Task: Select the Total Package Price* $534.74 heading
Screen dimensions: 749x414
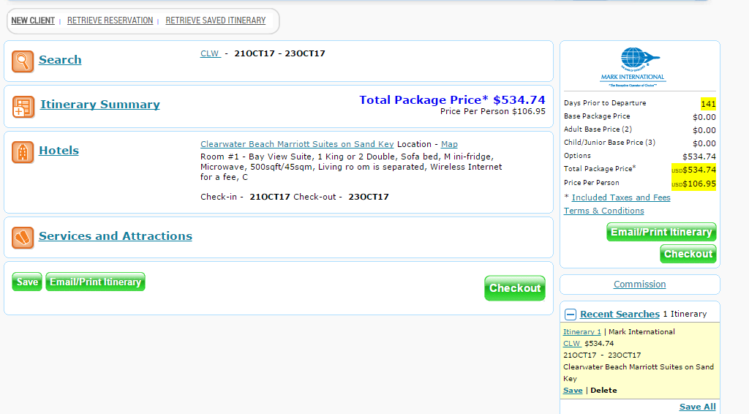Action: point(452,99)
